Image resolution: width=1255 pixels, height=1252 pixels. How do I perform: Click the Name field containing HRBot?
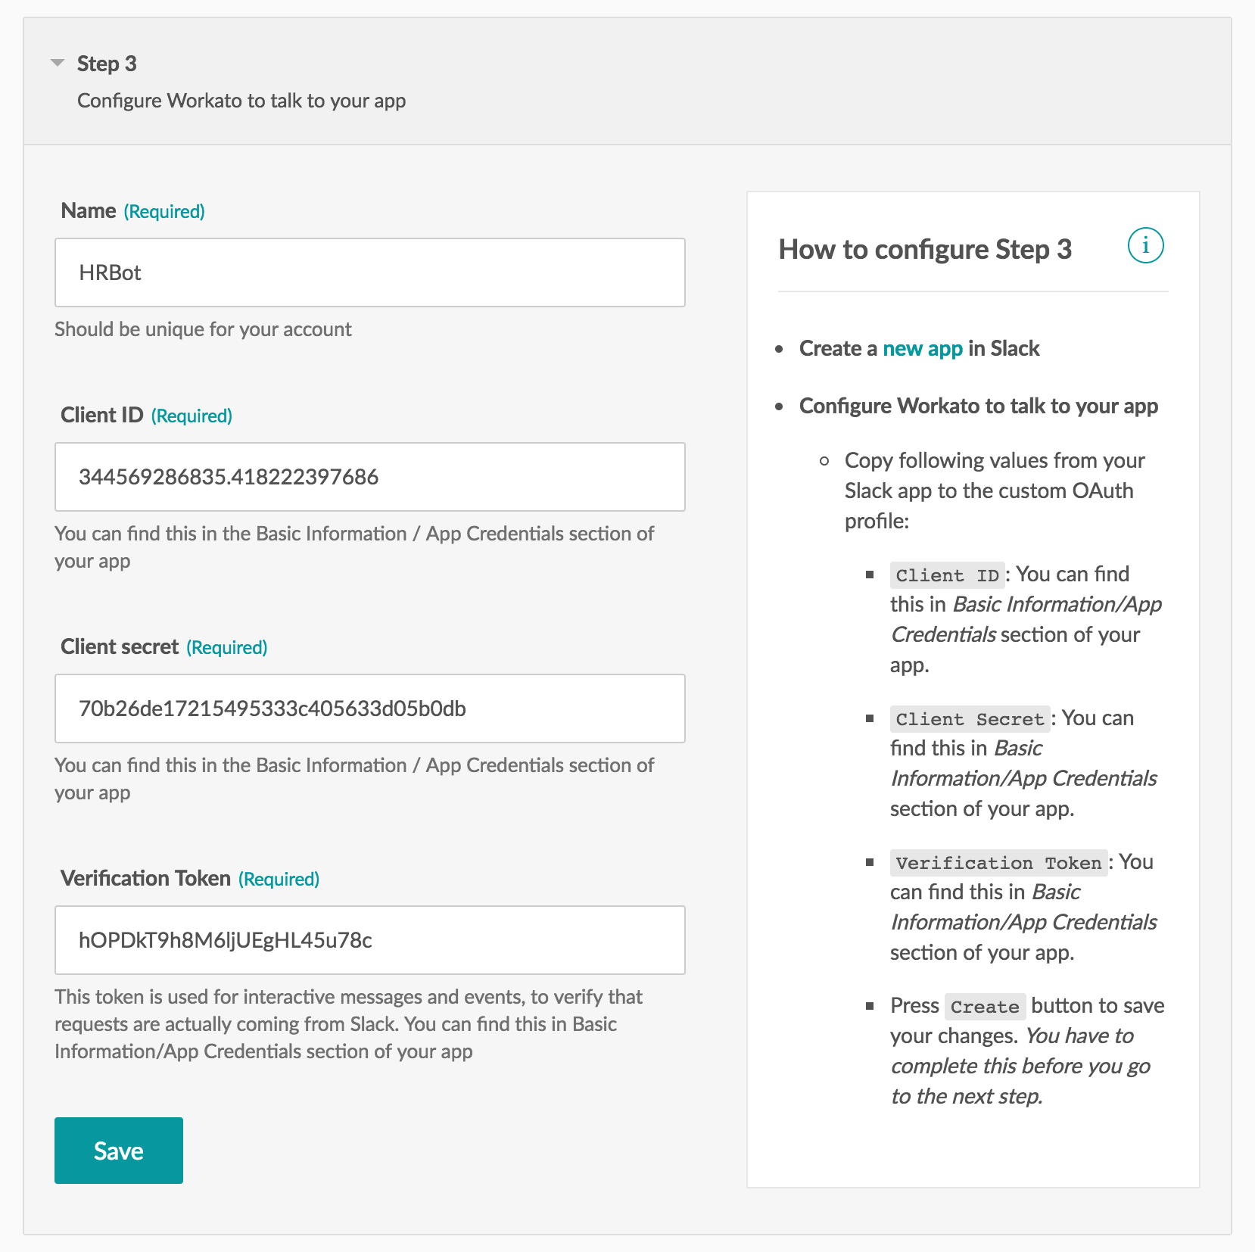point(369,273)
